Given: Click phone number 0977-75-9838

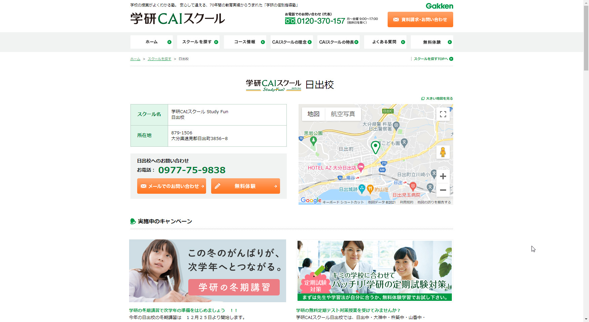Looking at the screenshot, I should coord(192,170).
